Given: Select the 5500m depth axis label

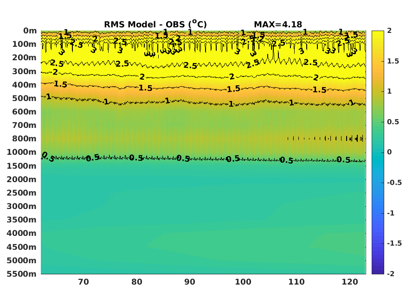Looking at the screenshot, I should tap(22, 274).
